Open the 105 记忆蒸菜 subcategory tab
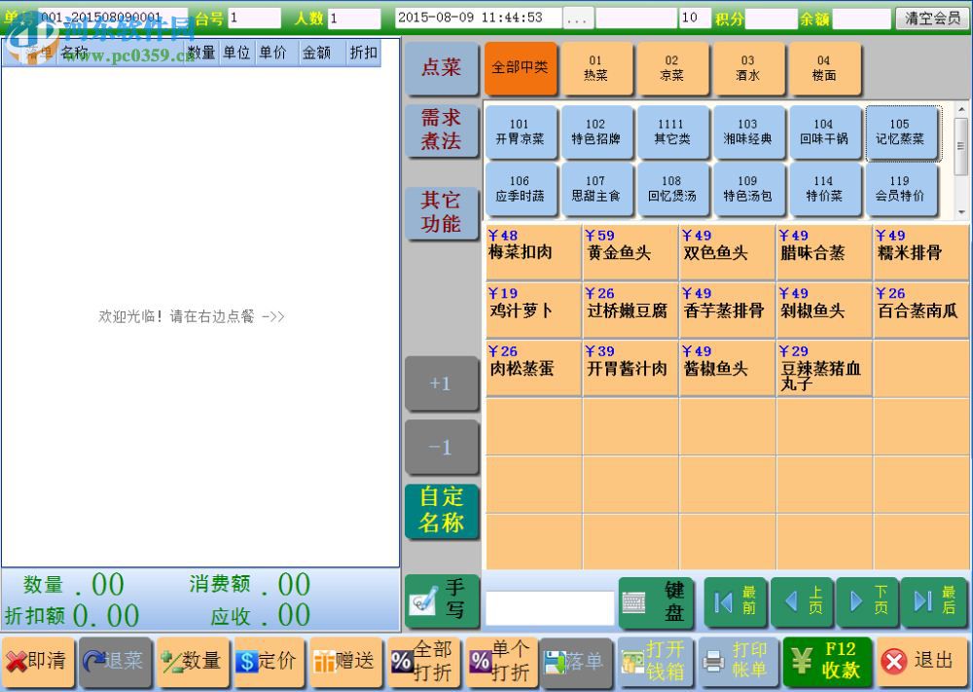The width and height of the screenshot is (973, 692). point(902,132)
